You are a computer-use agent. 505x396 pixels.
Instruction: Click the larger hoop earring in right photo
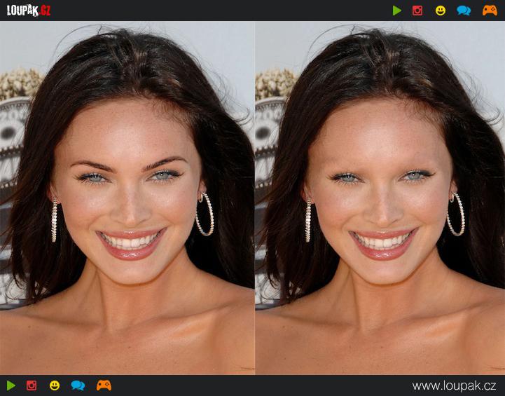point(456,214)
